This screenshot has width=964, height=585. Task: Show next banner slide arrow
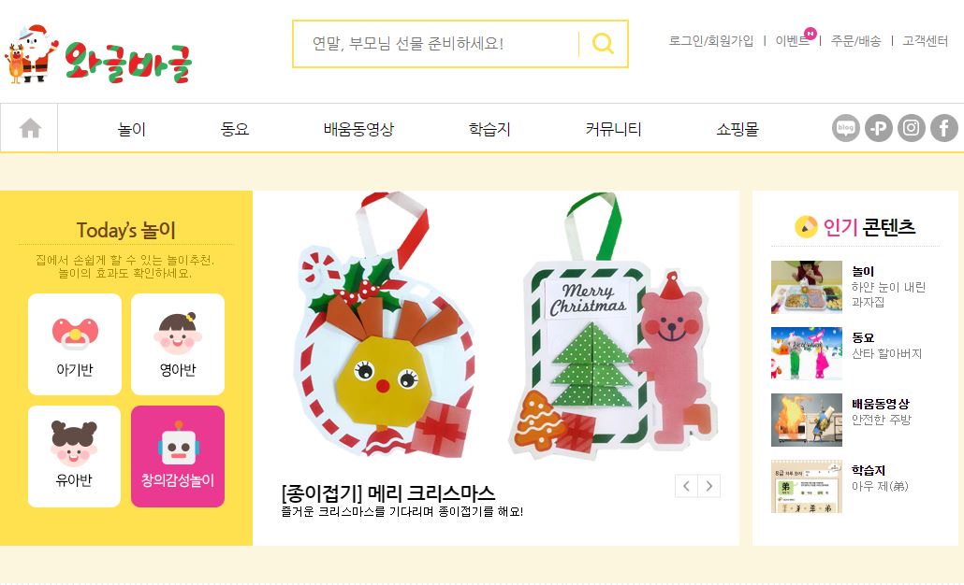click(708, 486)
